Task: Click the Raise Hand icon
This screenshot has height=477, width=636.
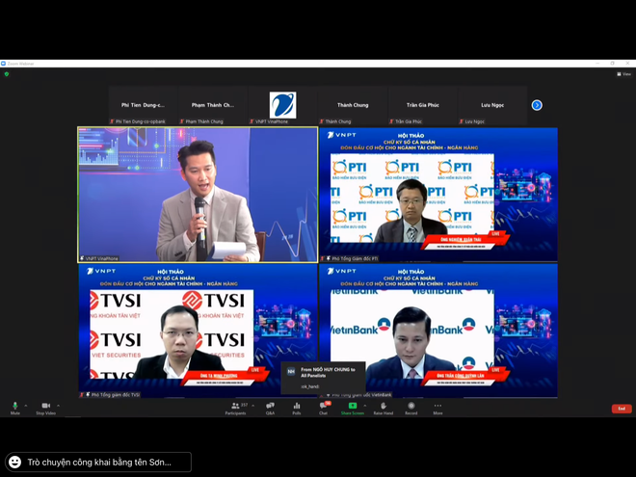Action: point(383,407)
